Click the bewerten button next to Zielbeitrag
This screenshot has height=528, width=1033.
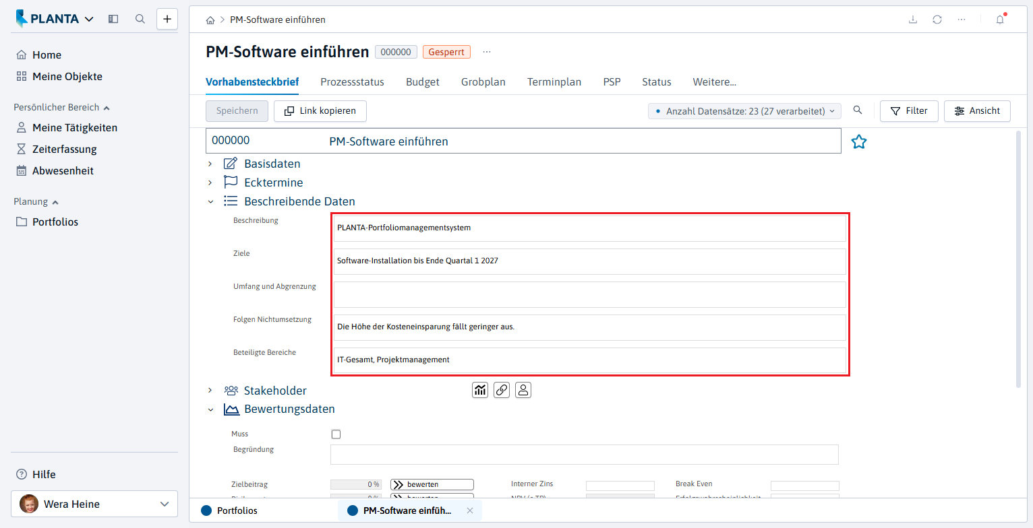[x=432, y=484]
